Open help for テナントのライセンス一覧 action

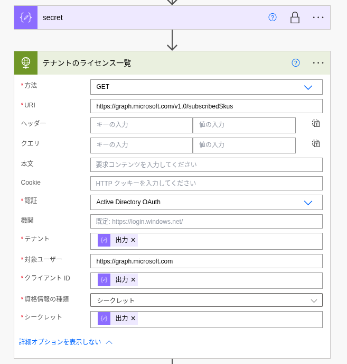(296, 63)
